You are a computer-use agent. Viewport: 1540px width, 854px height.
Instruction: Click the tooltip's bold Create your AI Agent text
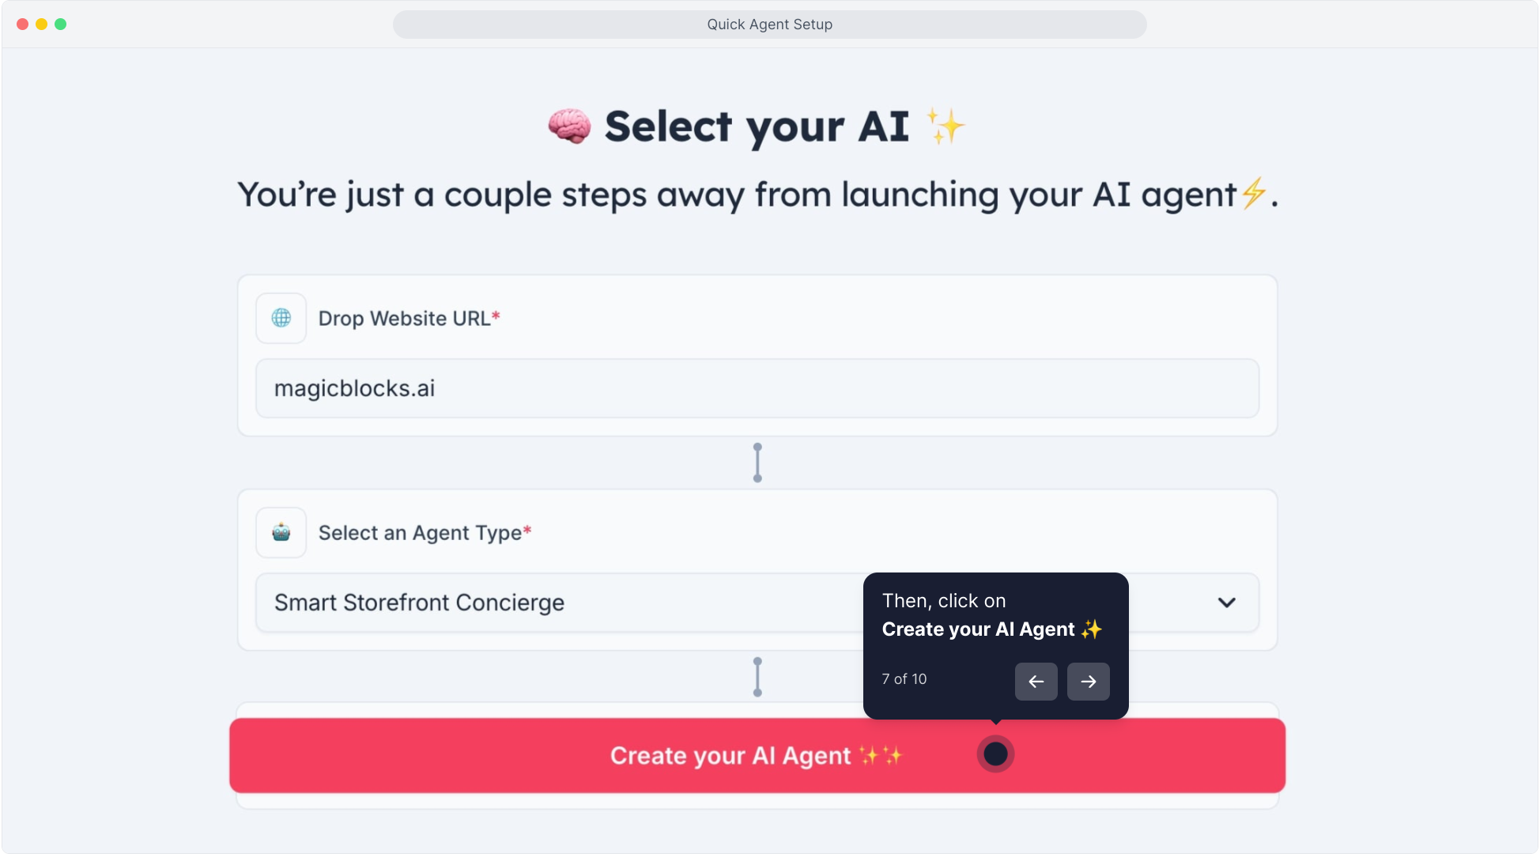click(x=979, y=629)
